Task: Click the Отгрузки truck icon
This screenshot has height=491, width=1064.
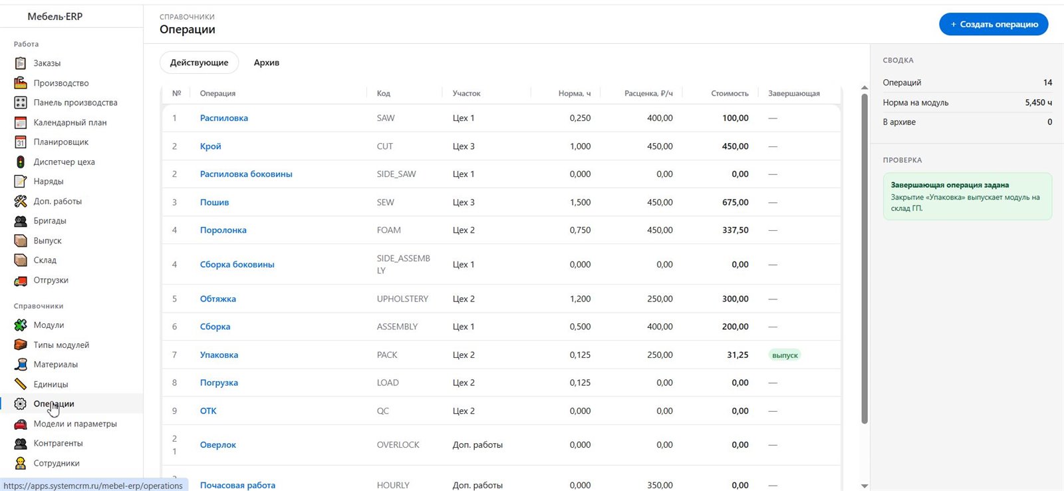Action: [21, 280]
